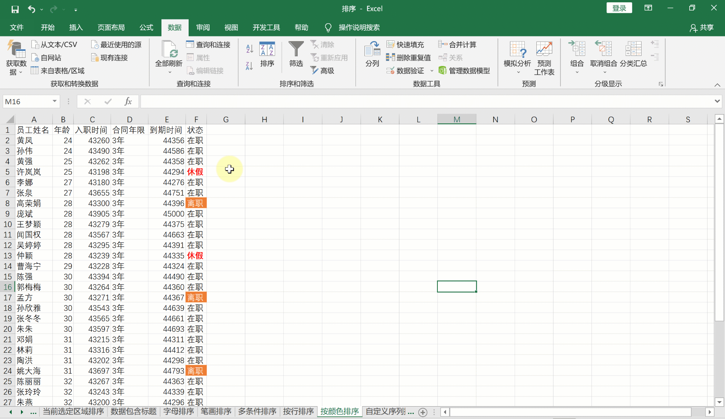This screenshot has width=725, height=419.
Task: Click orange 离职 cell for 姚大海
Action: 196,371
